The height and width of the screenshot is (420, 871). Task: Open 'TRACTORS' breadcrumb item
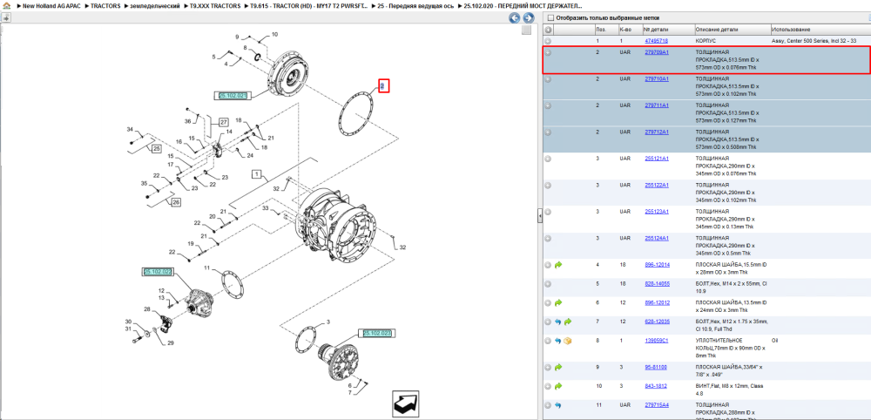click(105, 5)
